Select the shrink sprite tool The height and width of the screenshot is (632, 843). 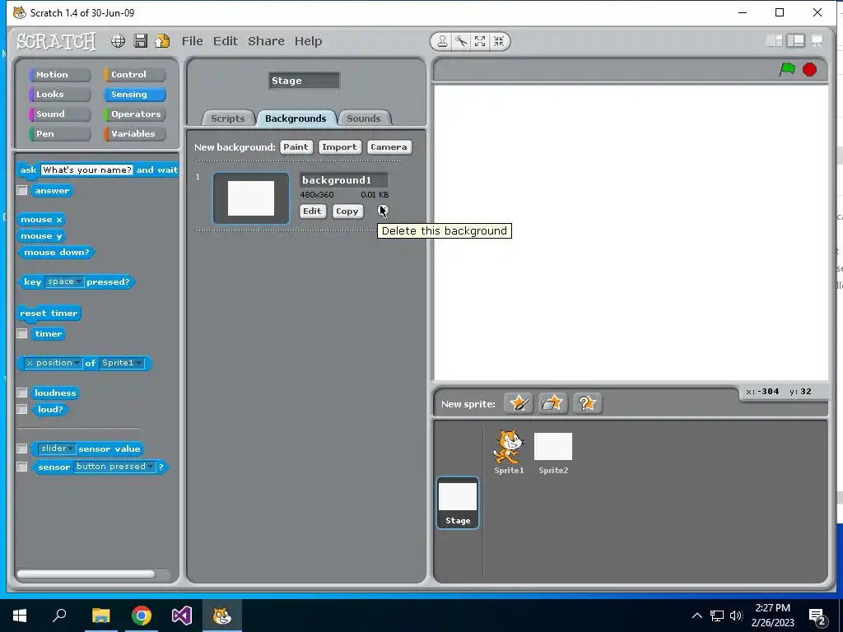click(499, 41)
